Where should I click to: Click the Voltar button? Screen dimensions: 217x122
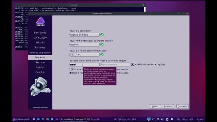155,106
